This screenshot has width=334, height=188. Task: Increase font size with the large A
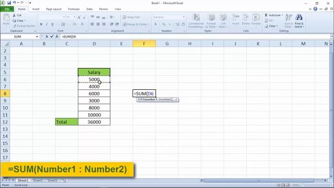[x=79, y=17]
